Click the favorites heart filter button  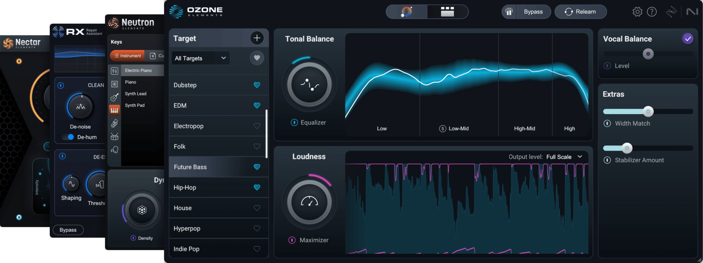257,58
